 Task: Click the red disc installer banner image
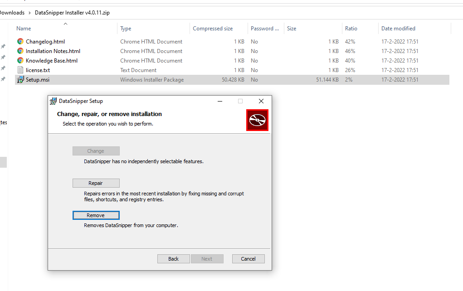(257, 120)
